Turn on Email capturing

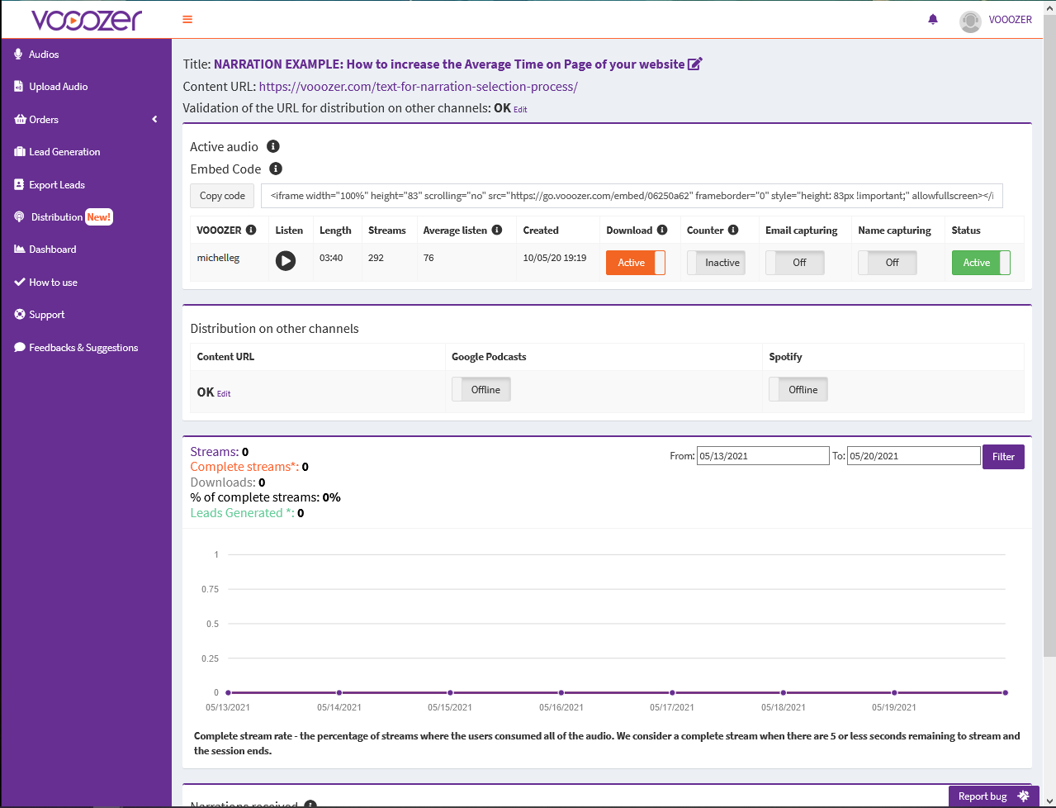(794, 262)
